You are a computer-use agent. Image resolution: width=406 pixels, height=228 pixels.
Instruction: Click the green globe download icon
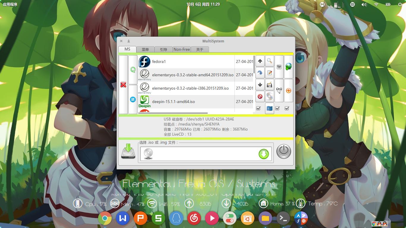pyautogui.click(x=288, y=66)
